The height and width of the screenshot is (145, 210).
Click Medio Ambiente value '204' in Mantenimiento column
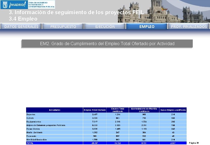(x=144, y=132)
